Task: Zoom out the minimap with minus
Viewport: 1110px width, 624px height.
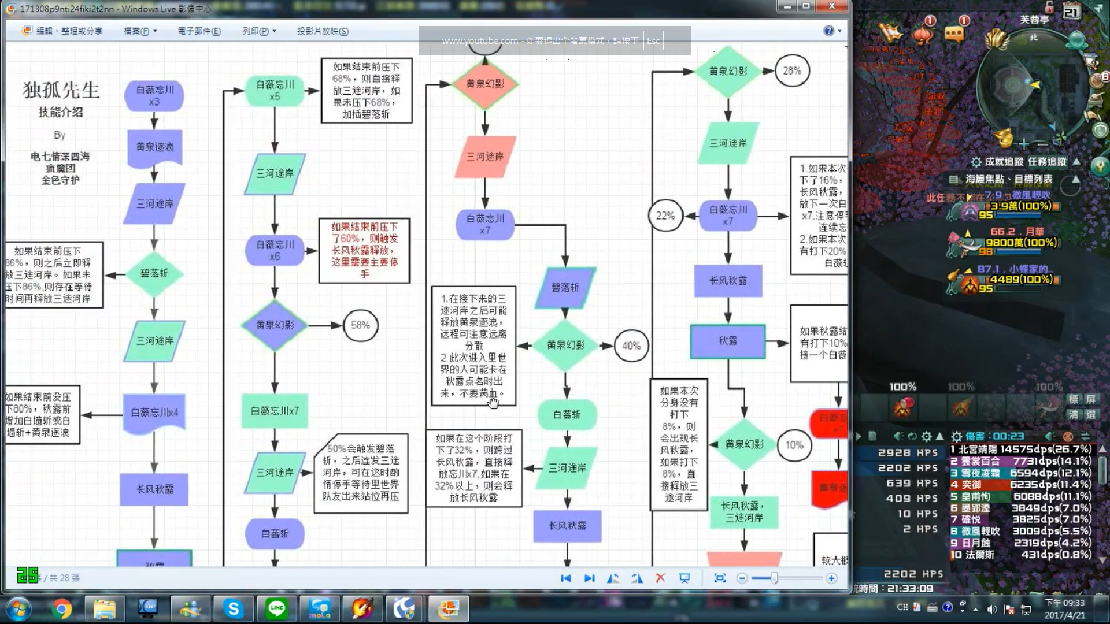Action: point(1042,144)
